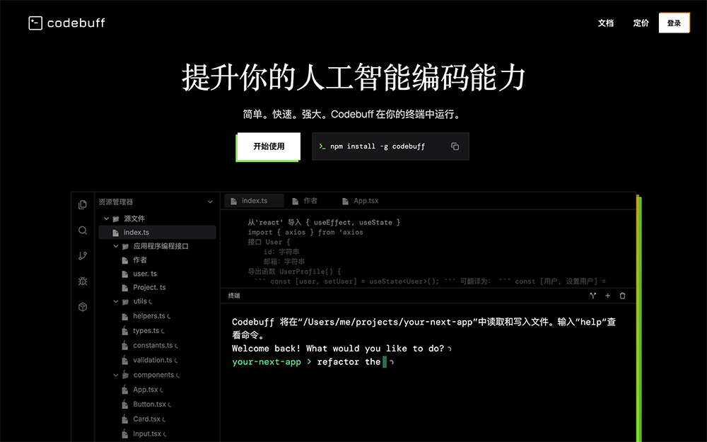This screenshot has height=442, width=707.
Task: Click the index.ts tab file icon
Action: click(x=233, y=201)
